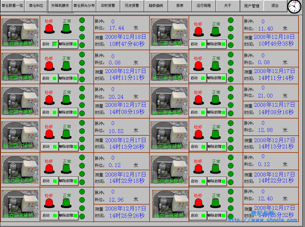This screenshot has height=227, width=305.
Task: Click the green 正常 lamp for #5仓东升降机
Action: click(x=216, y=169)
